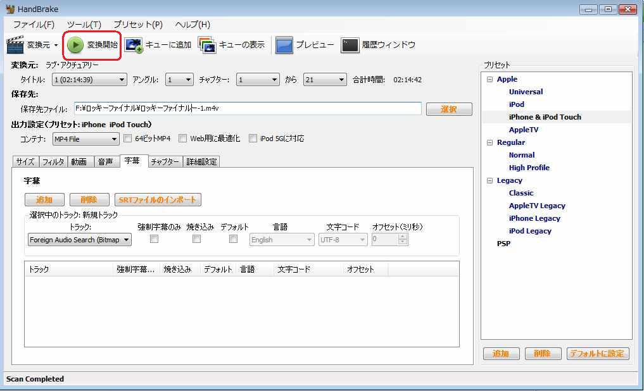Click the green Start conversion (変換開始) icon

click(75, 45)
